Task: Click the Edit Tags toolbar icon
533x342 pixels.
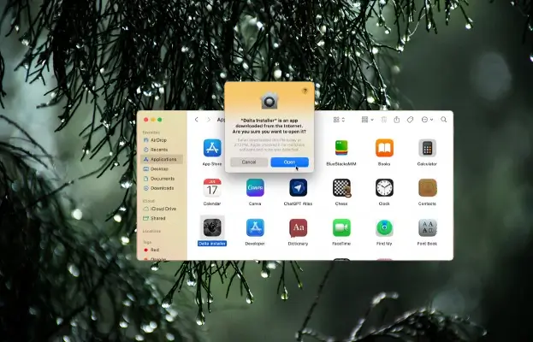Action: 410,120
